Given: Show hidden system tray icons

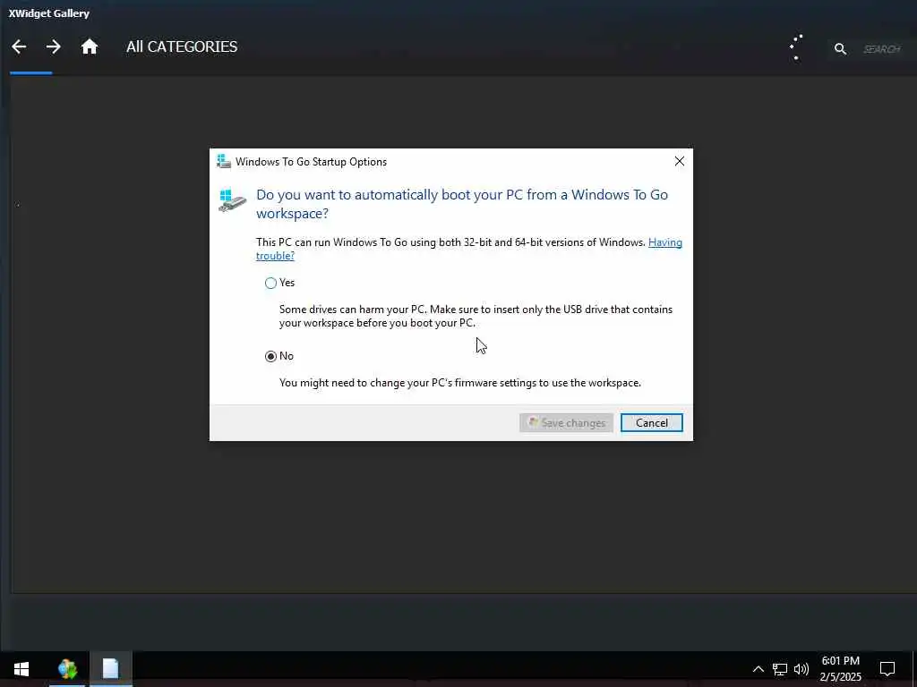Looking at the screenshot, I should pyautogui.click(x=758, y=669).
